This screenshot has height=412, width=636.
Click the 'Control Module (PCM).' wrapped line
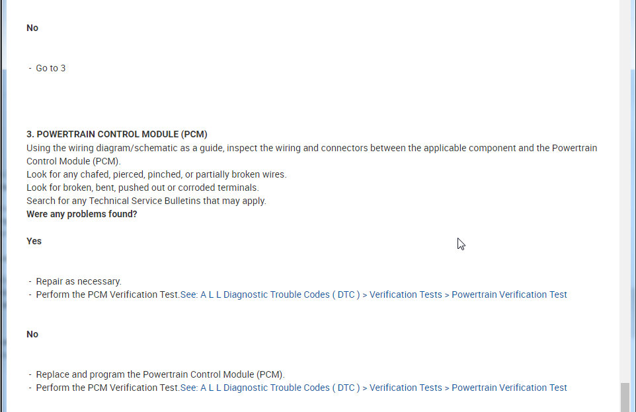click(x=73, y=161)
